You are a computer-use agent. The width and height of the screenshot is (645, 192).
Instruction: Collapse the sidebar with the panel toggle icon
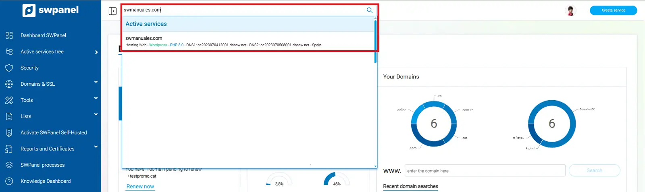112,11
